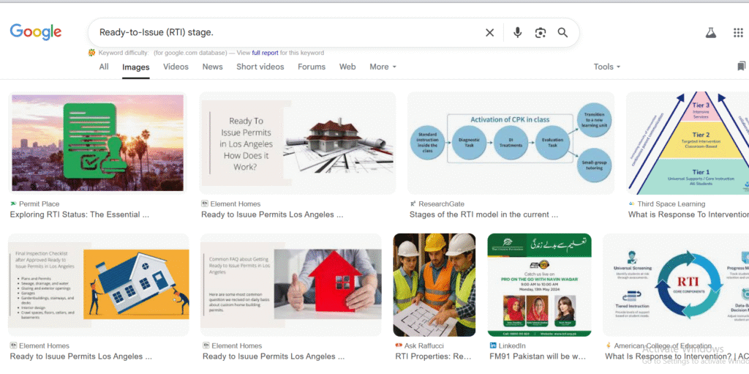Expand the More dropdown
This screenshot has height=374, width=749.
point(383,67)
